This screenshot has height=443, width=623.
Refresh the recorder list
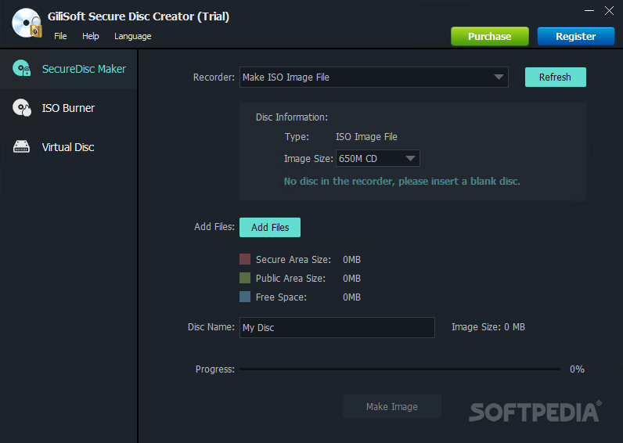(555, 77)
